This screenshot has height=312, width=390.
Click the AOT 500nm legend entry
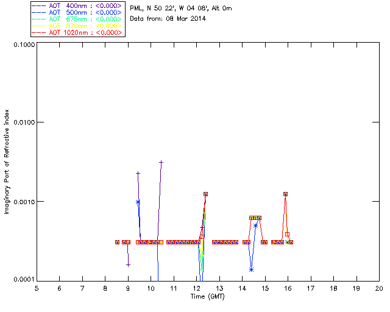[x=77, y=12]
